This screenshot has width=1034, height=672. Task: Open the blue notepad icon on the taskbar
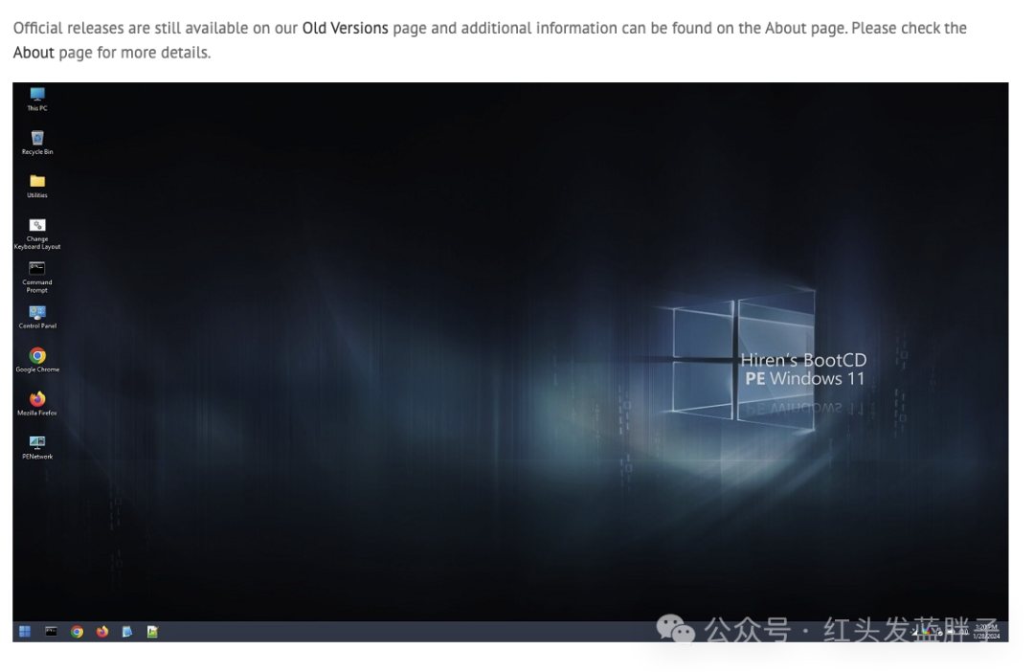click(x=126, y=631)
